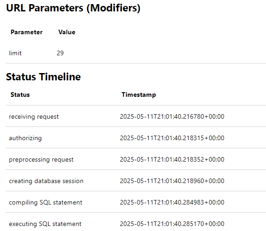Select the receiving request timestamp ending 216780
Viewport: 266px width, 231px height.
[172, 116]
